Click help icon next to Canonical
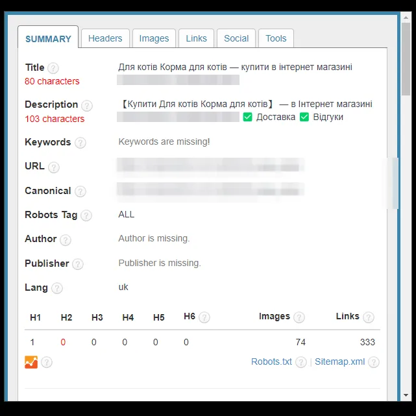This screenshot has width=416, height=416. click(x=80, y=191)
